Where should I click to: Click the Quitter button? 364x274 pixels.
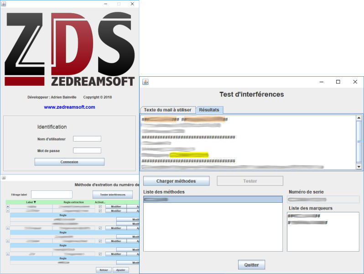point(251,265)
